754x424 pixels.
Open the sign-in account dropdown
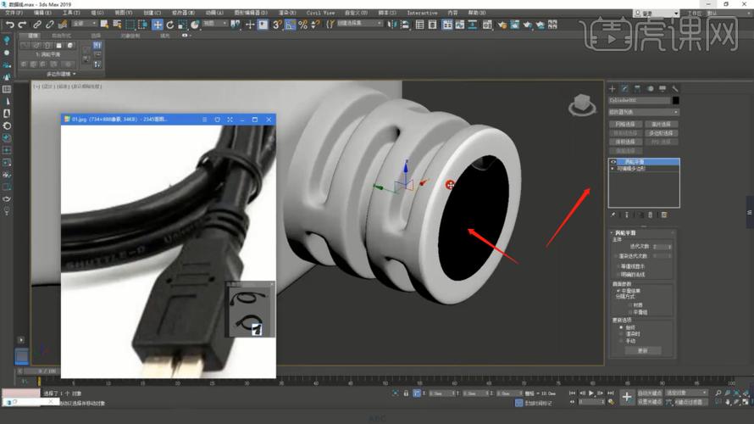point(657,14)
